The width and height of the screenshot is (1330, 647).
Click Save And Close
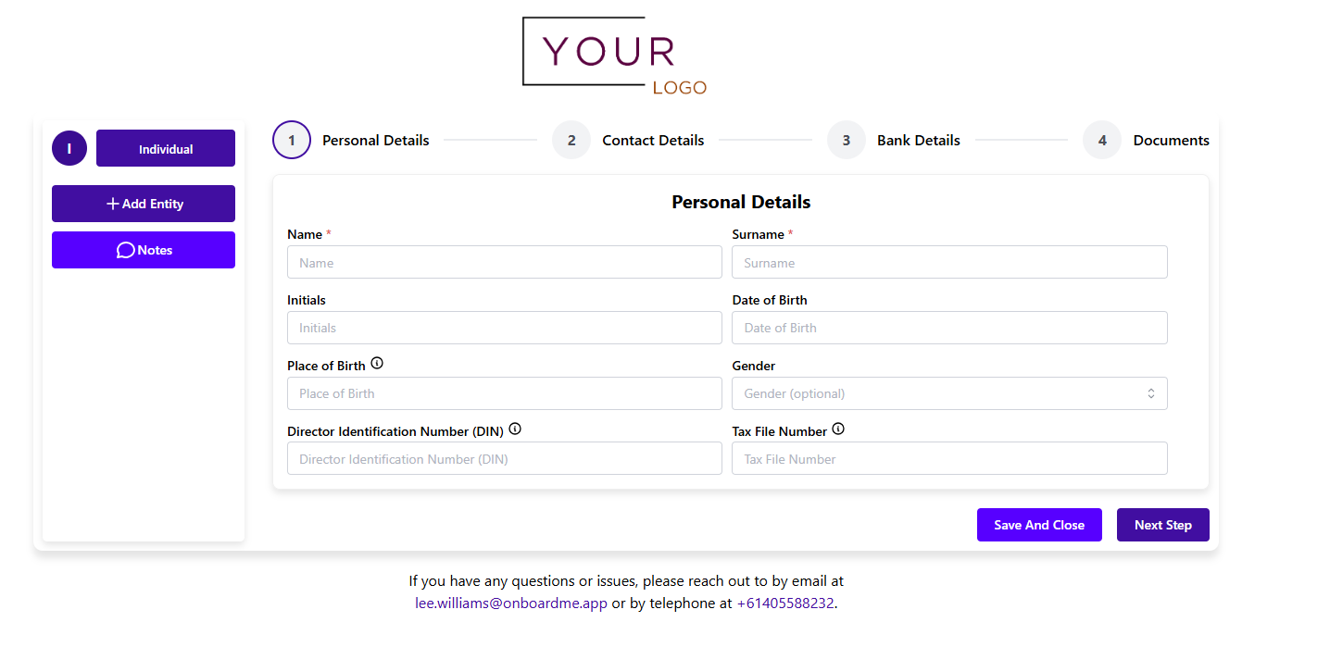pyautogui.click(x=1039, y=525)
